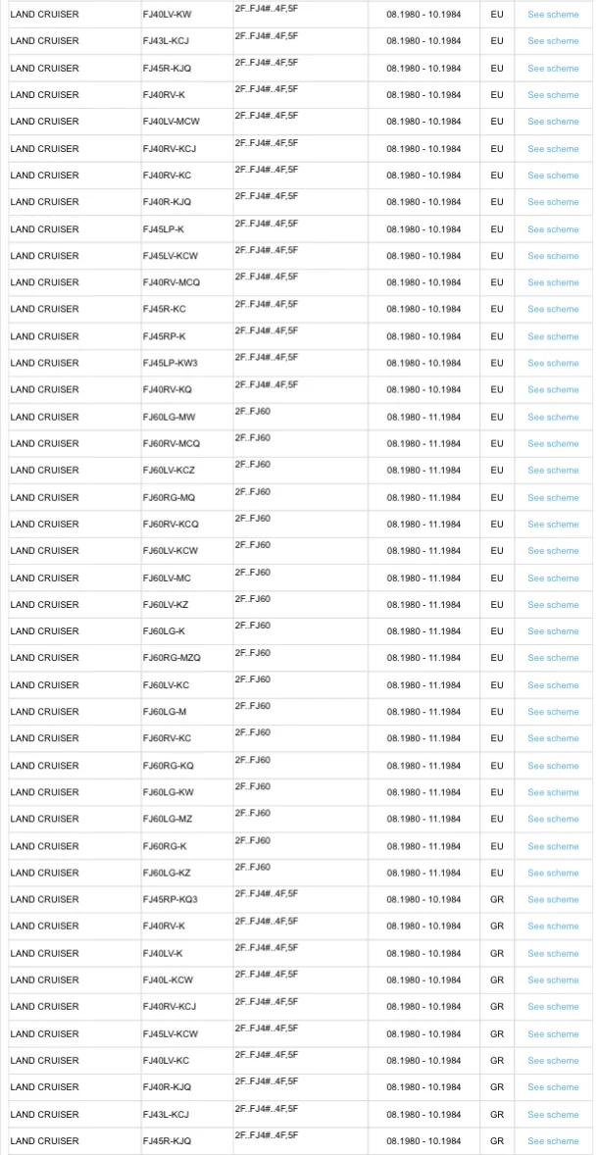Open See scheme for FJ60RG-KQ

[x=553, y=766]
